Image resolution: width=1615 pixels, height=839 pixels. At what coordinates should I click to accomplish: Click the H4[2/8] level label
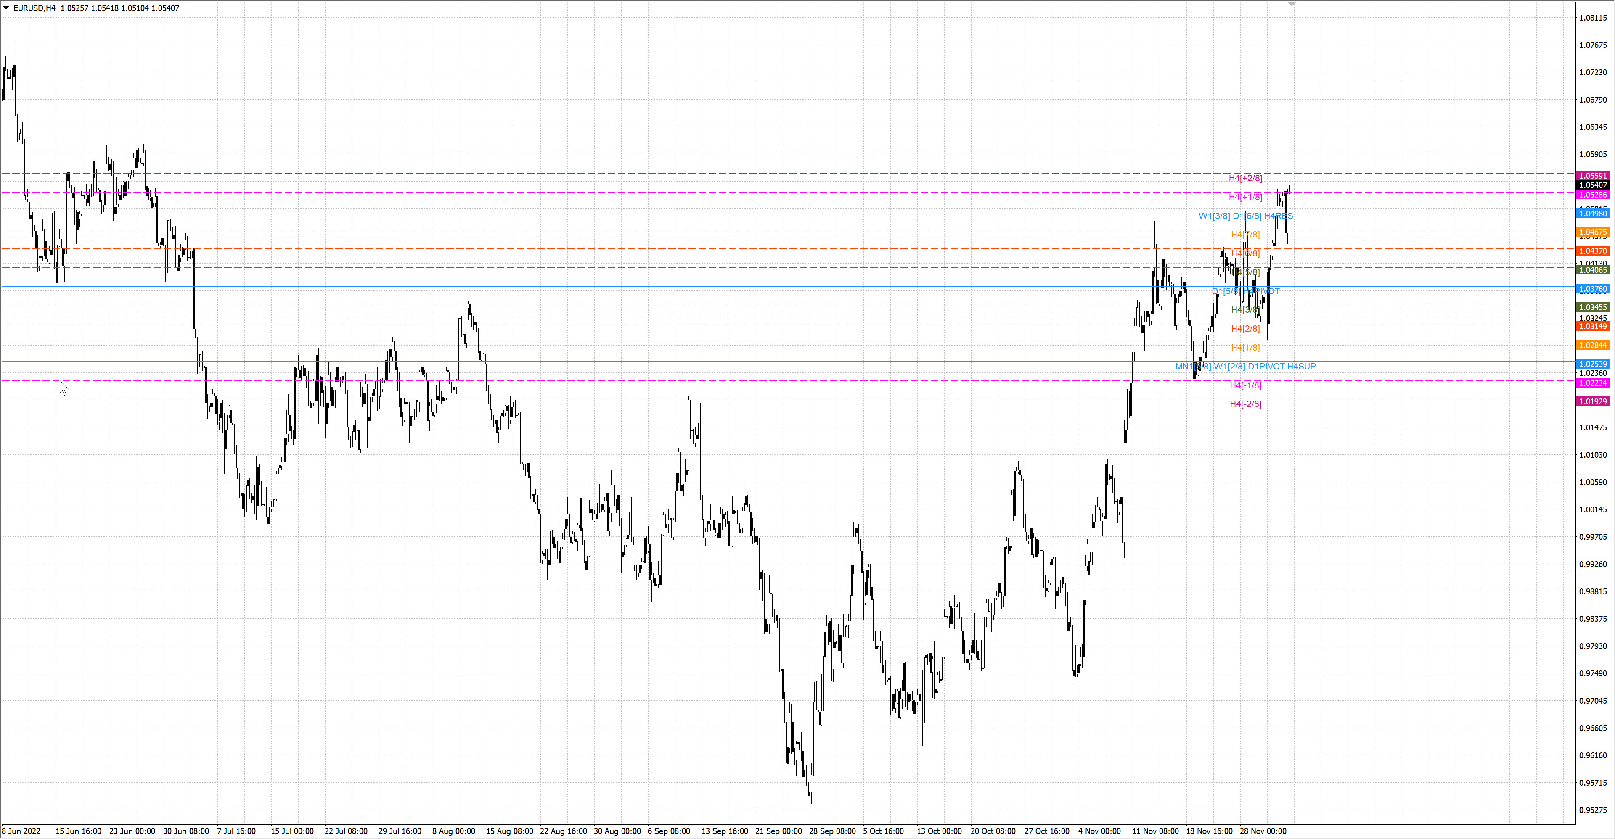1245,329
